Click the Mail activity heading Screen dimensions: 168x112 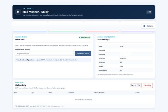coord(20,85)
